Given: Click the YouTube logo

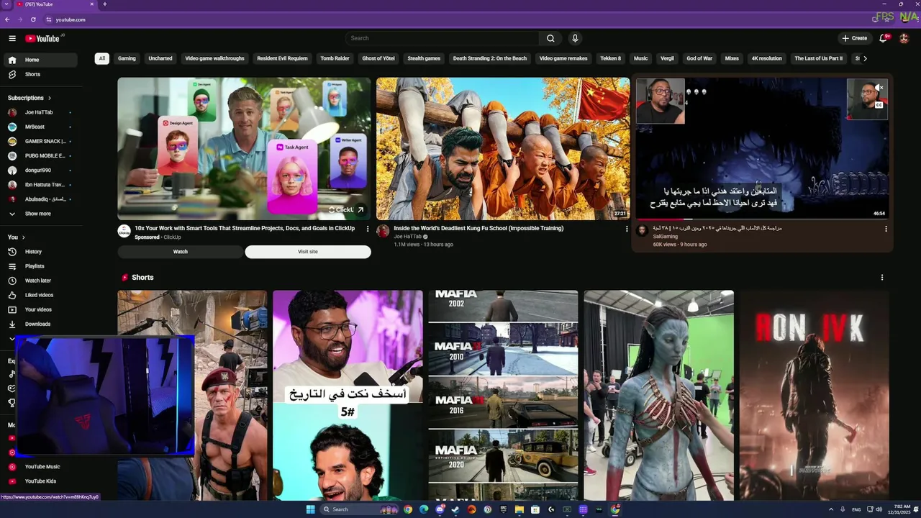Looking at the screenshot, I should [42, 38].
